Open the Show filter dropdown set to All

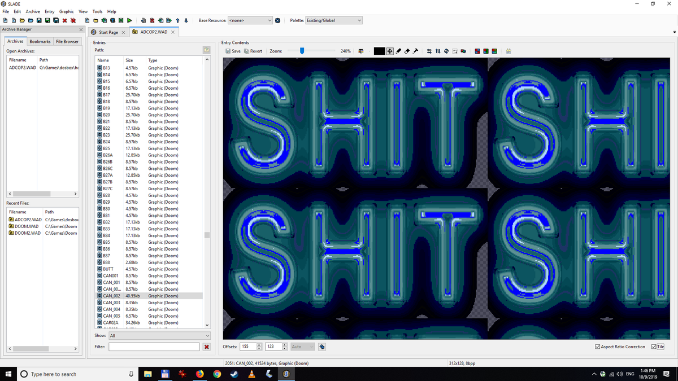[x=159, y=335]
